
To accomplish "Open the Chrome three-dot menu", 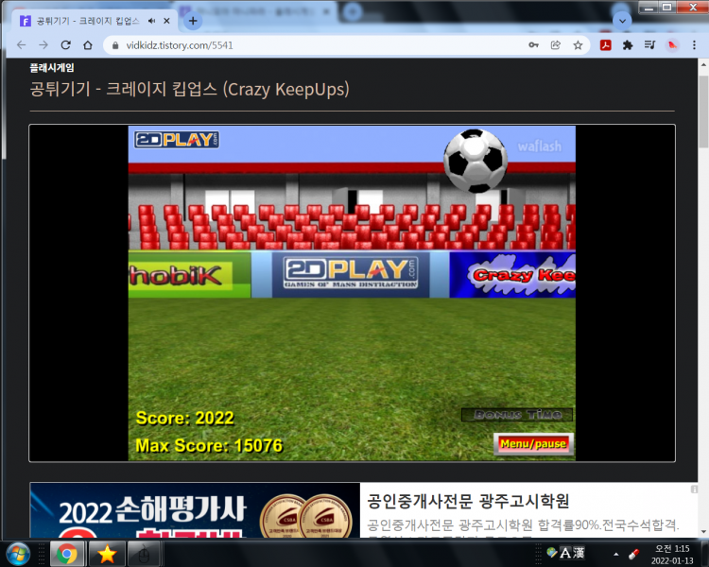I will point(694,44).
